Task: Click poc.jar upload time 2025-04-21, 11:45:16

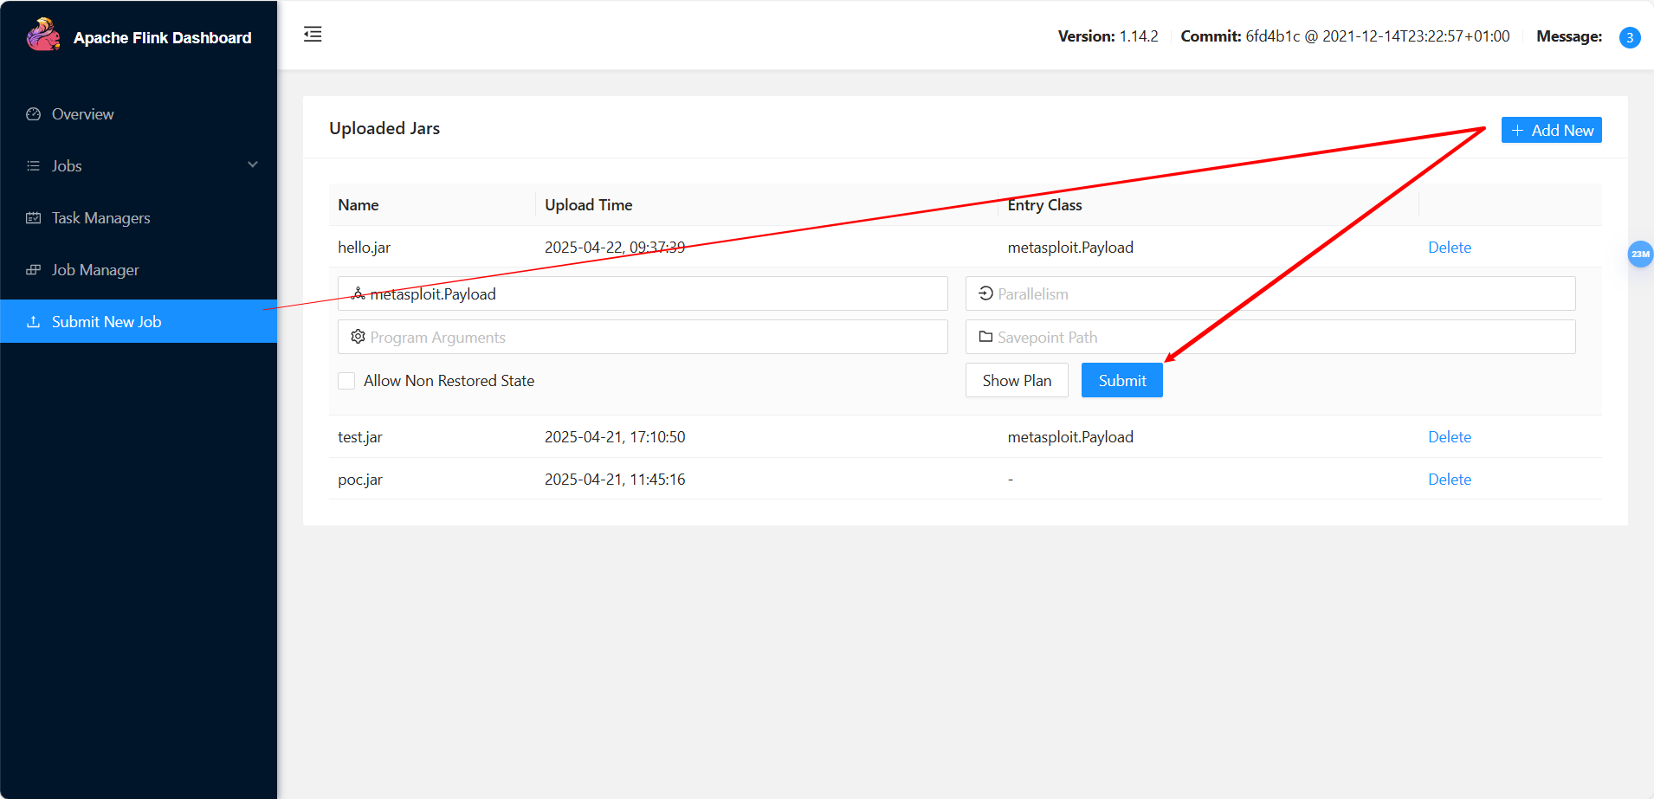Action: click(615, 480)
